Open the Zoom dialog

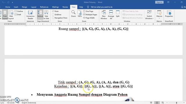[x=74, y=14]
